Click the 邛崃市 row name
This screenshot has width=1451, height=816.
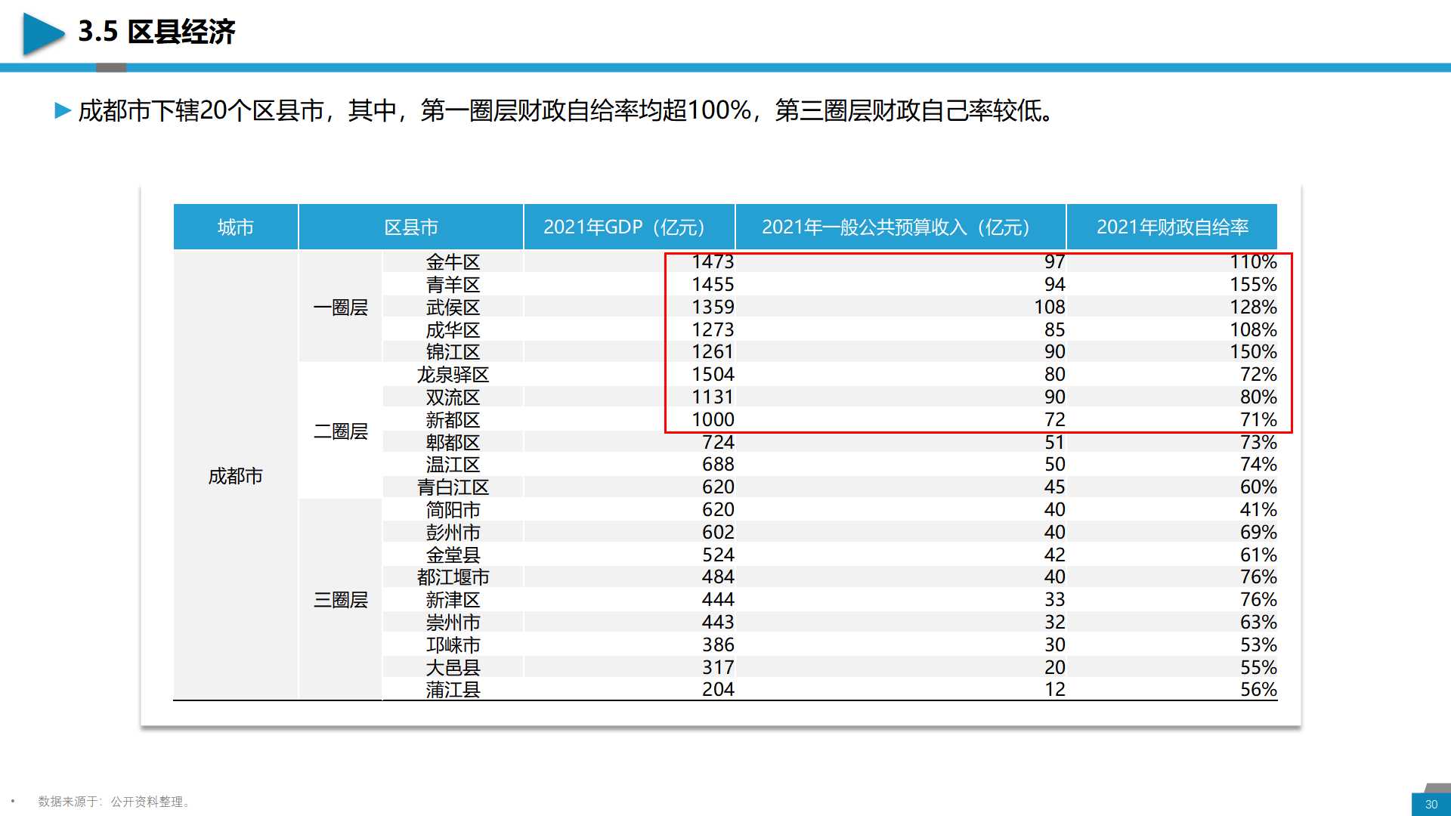[453, 645]
